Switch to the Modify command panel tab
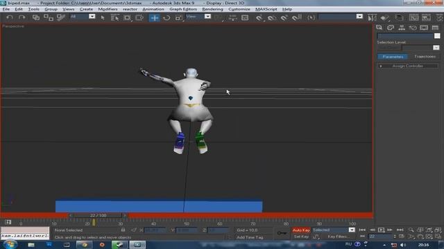 click(391, 28)
